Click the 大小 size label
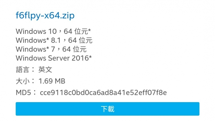Image resolution: width=215 pixels, height=121 pixels. (x=23, y=81)
